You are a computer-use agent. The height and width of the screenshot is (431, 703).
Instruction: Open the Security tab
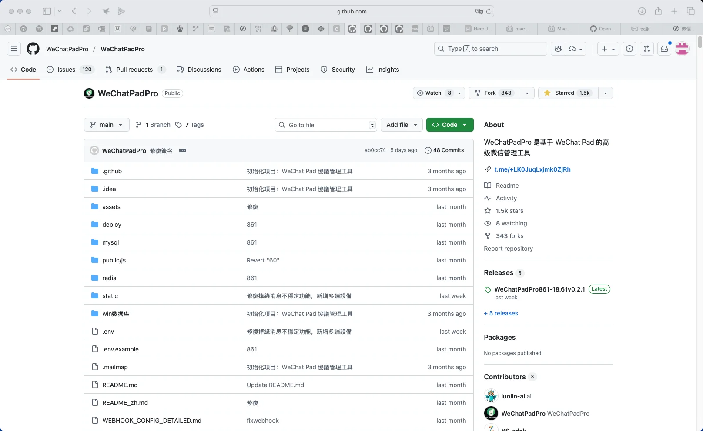click(x=338, y=70)
